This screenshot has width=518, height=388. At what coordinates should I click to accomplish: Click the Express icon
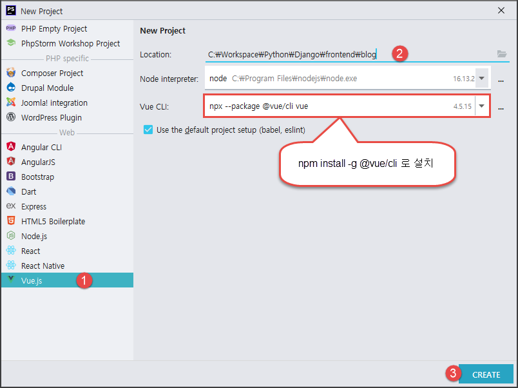pos(11,206)
